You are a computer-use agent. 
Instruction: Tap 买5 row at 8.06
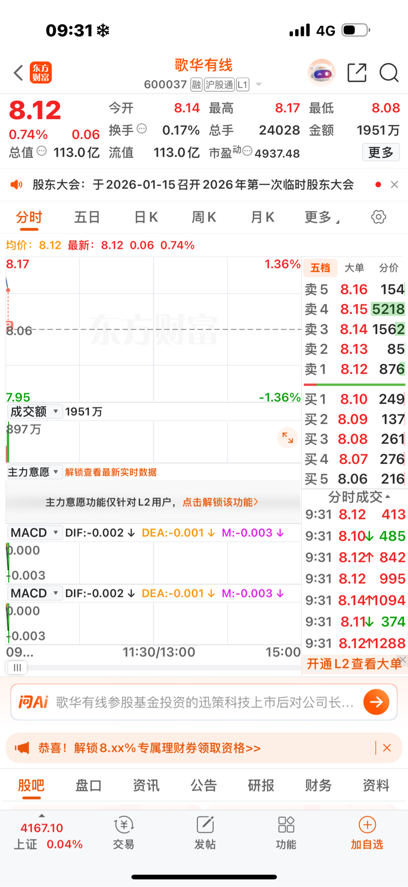354,479
